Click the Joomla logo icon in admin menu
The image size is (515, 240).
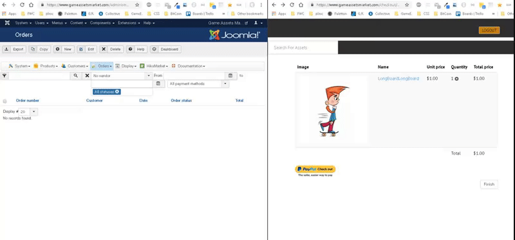pyautogui.click(x=7, y=23)
